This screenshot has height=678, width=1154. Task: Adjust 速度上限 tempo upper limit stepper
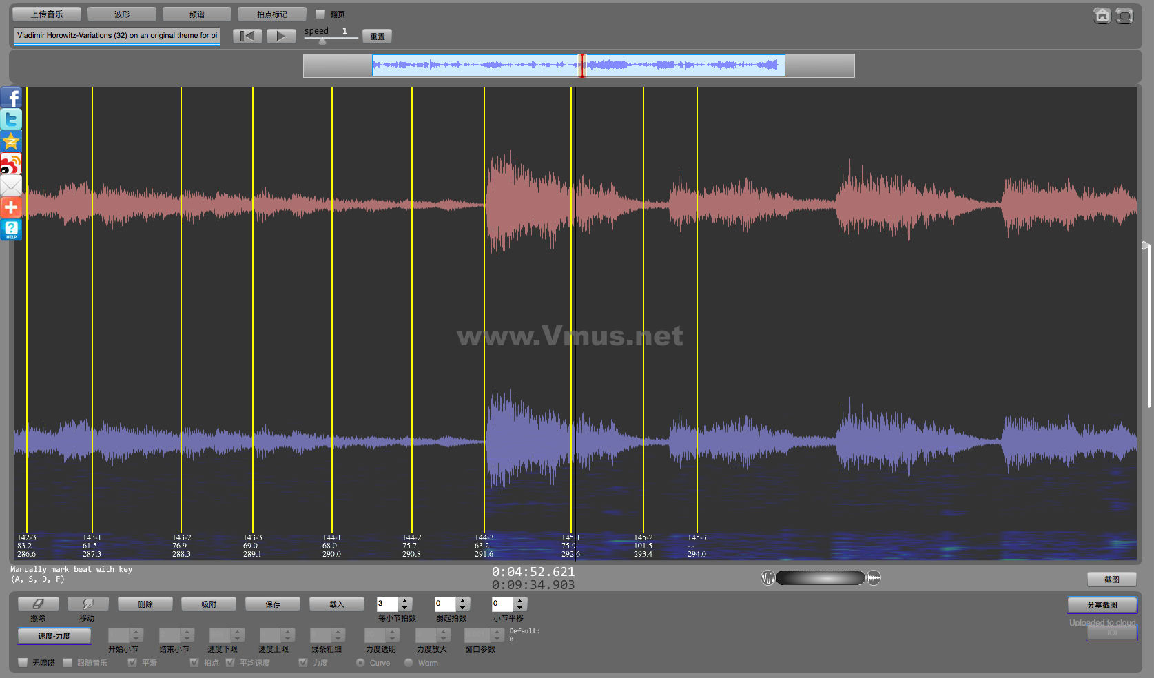(277, 635)
